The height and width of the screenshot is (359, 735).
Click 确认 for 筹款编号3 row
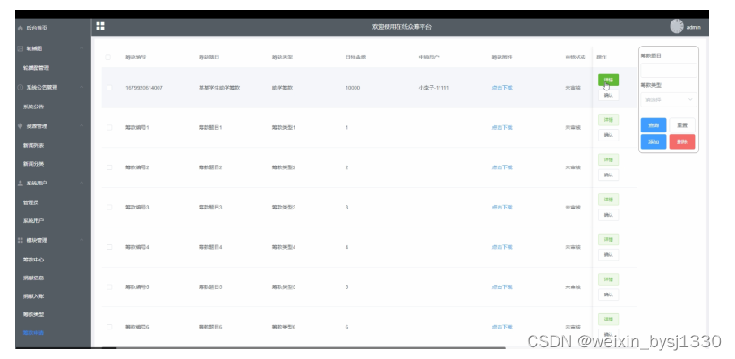tap(609, 215)
